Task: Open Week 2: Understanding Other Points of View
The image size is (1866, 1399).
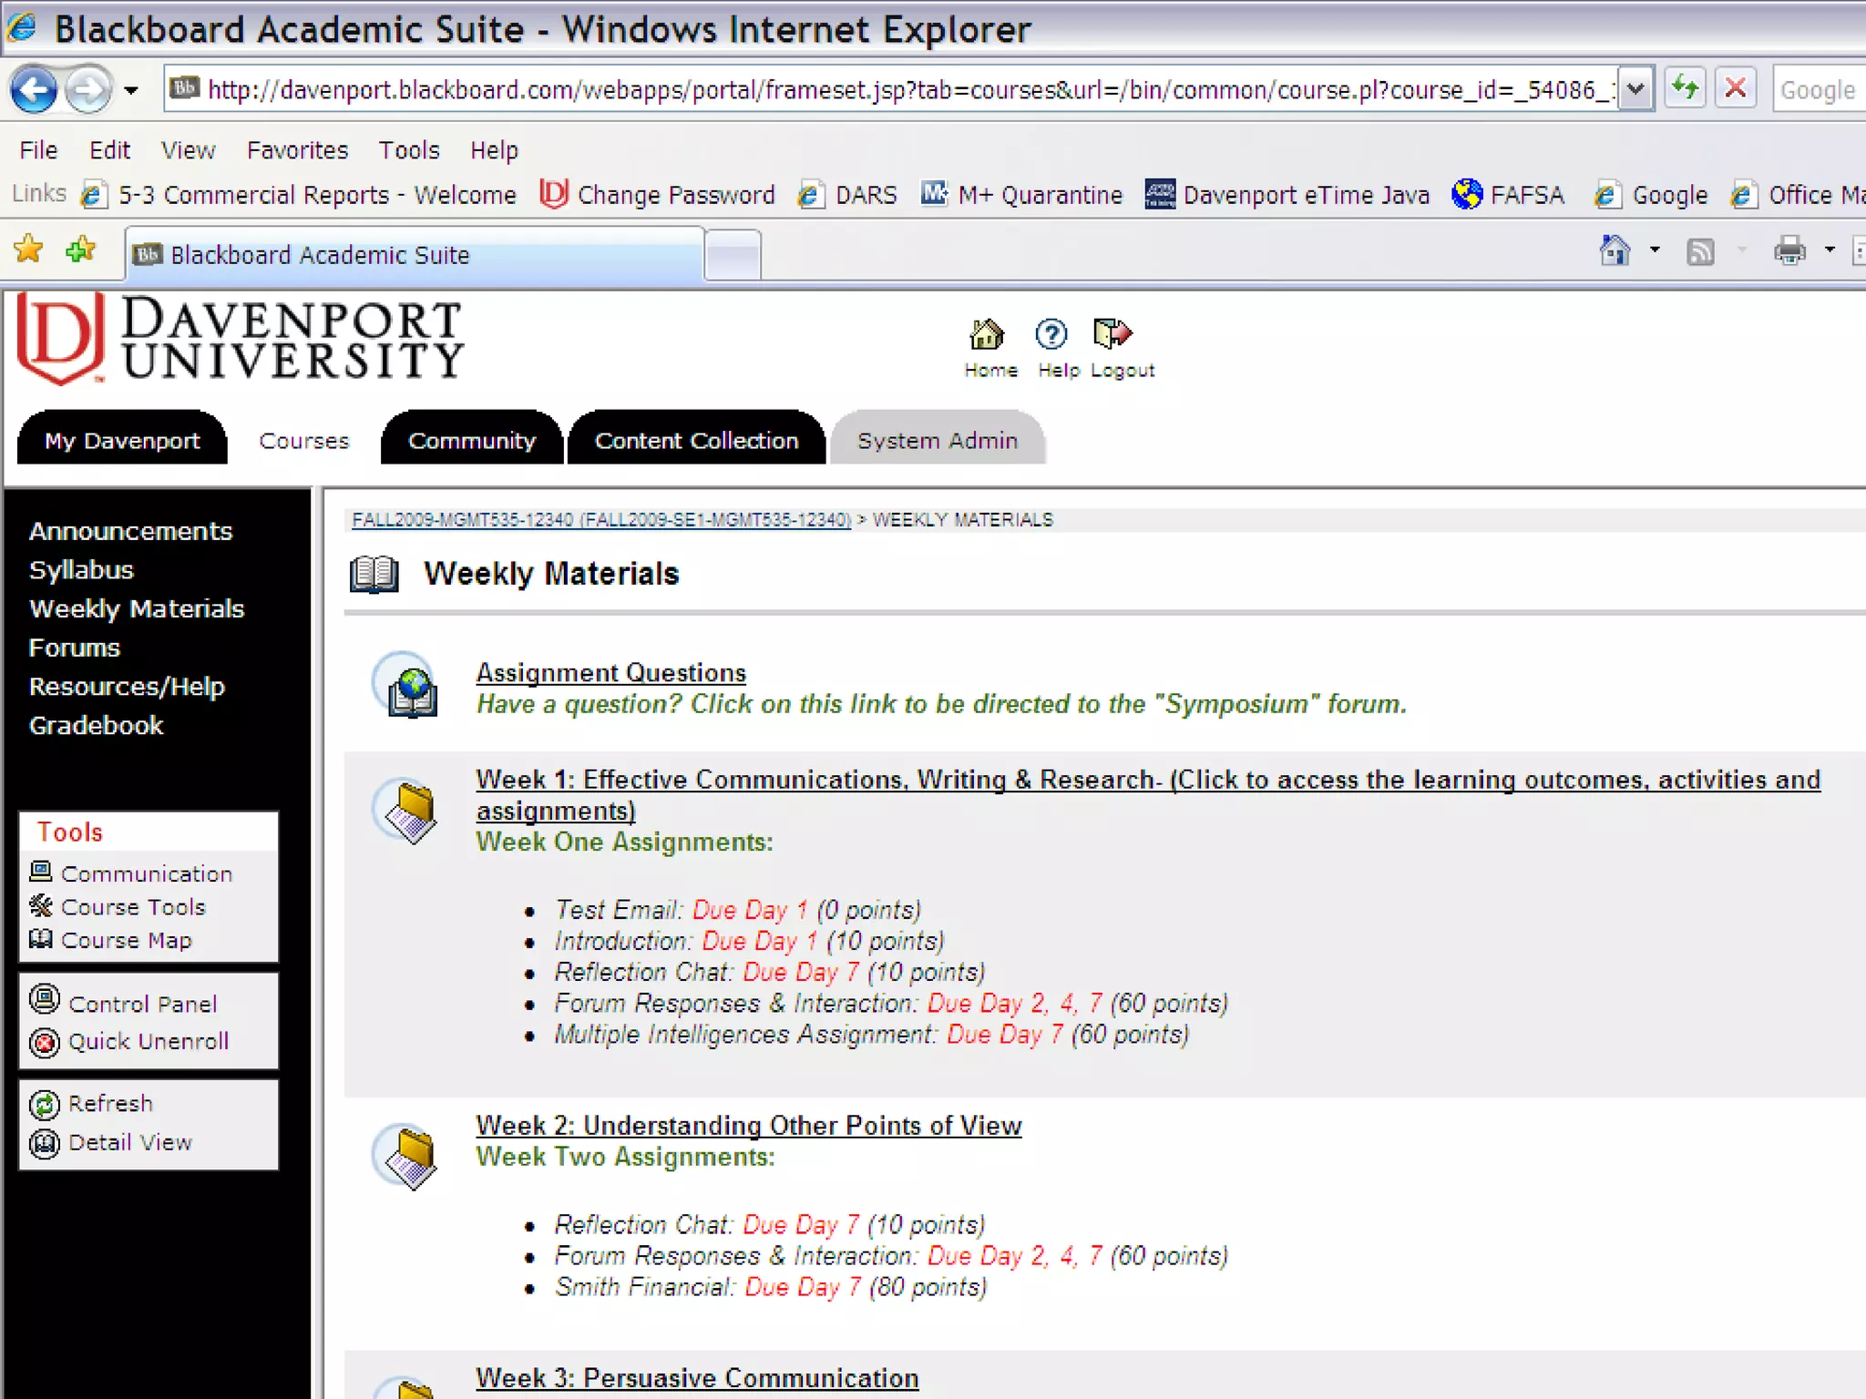Action: pyautogui.click(x=748, y=1126)
